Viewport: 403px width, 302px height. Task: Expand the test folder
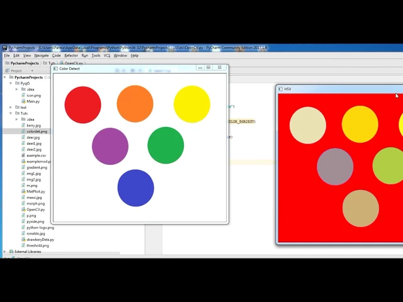11,108
